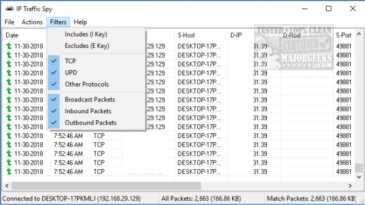
Task: Click the scroll down arrow of packet list
Action: (x=359, y=177)
